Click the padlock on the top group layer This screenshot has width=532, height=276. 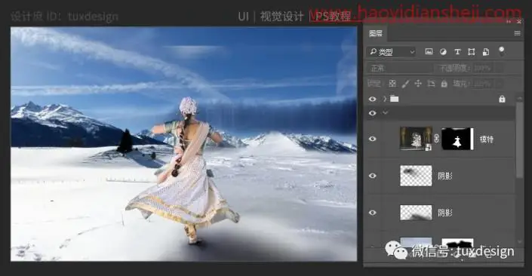[502, 99]
